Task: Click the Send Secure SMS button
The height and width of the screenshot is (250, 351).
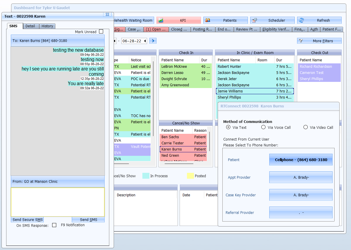Action: tap(28, 219)
